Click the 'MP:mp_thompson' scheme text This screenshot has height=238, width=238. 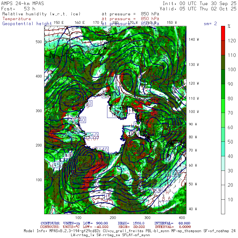pyautogui.click(x=186, y=231)
